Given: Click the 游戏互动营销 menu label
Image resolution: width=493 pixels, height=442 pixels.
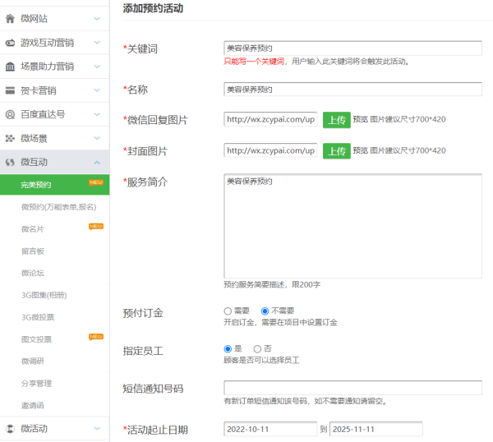Looking at the screenshot, I should click(47, 43).
